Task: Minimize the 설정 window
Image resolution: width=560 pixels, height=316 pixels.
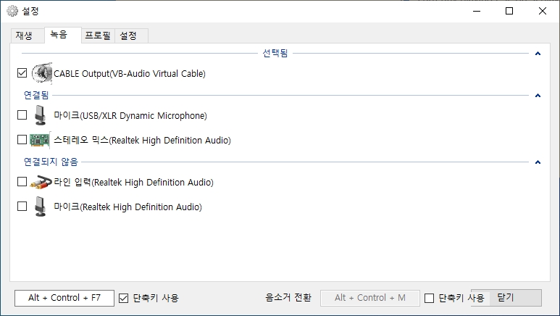Action: (x=477, y=11)
